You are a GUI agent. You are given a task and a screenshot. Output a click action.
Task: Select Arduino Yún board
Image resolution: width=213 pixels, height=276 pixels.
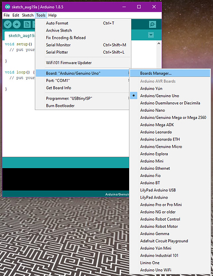(x=170, y=88)
